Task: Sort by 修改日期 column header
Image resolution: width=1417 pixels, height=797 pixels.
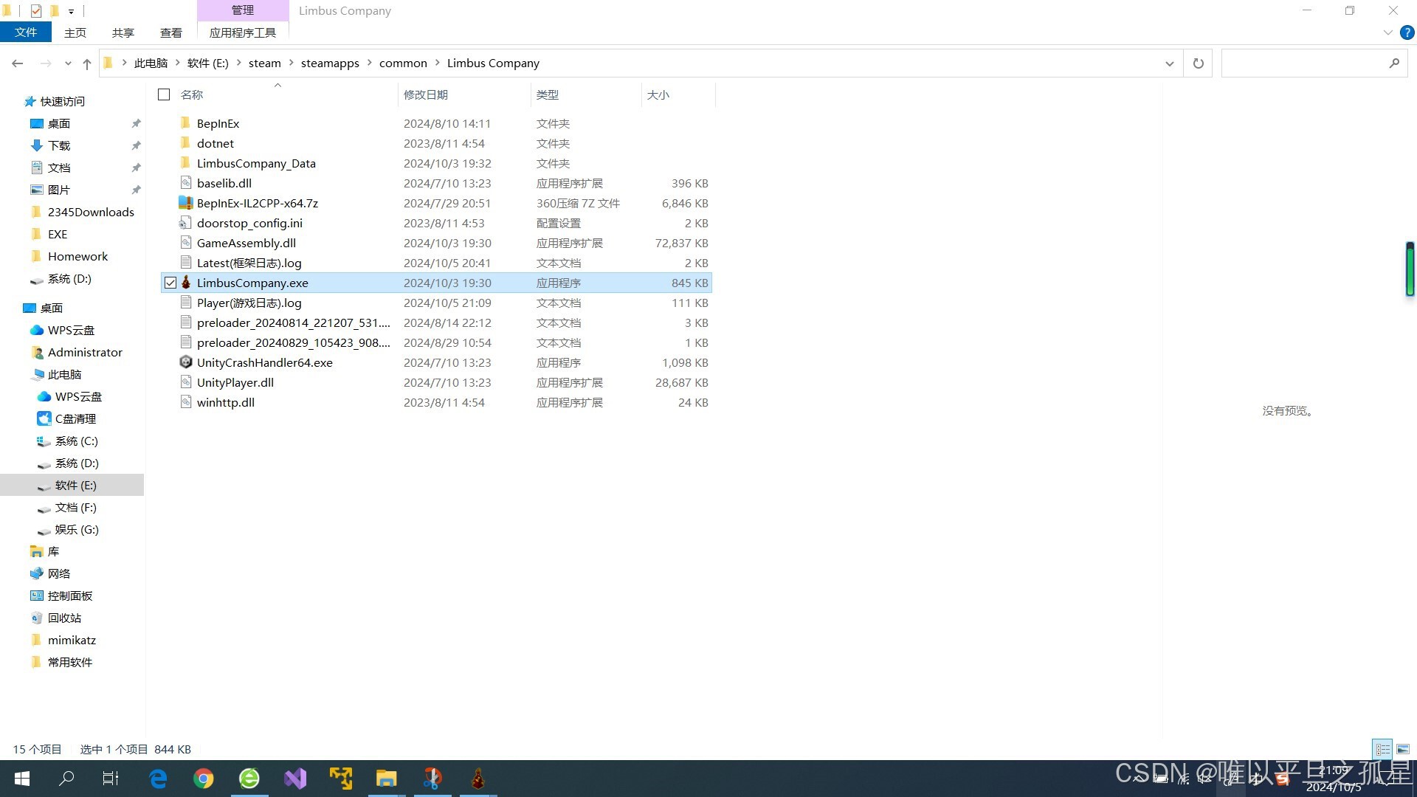Action: 426,94
